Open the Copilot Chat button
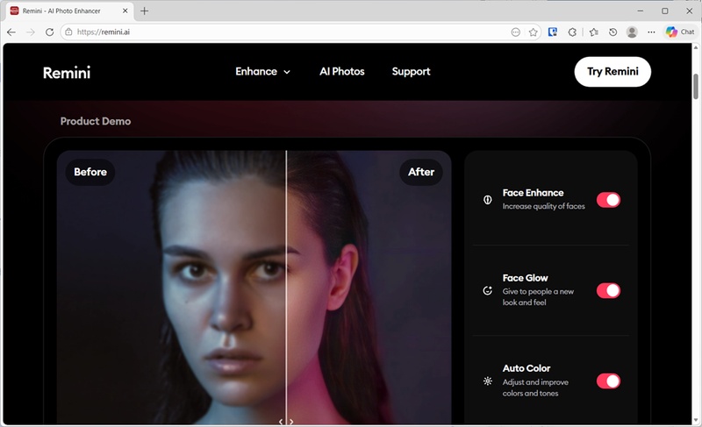Image resolution: width=702 pixels, height=427 pixels. 680,32
